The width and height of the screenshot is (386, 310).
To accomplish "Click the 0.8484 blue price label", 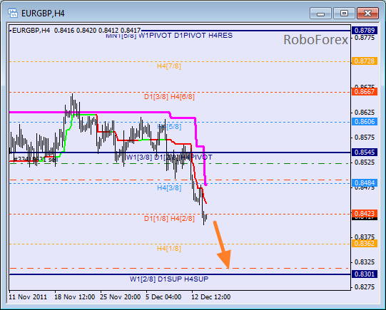I will (365, 183).
